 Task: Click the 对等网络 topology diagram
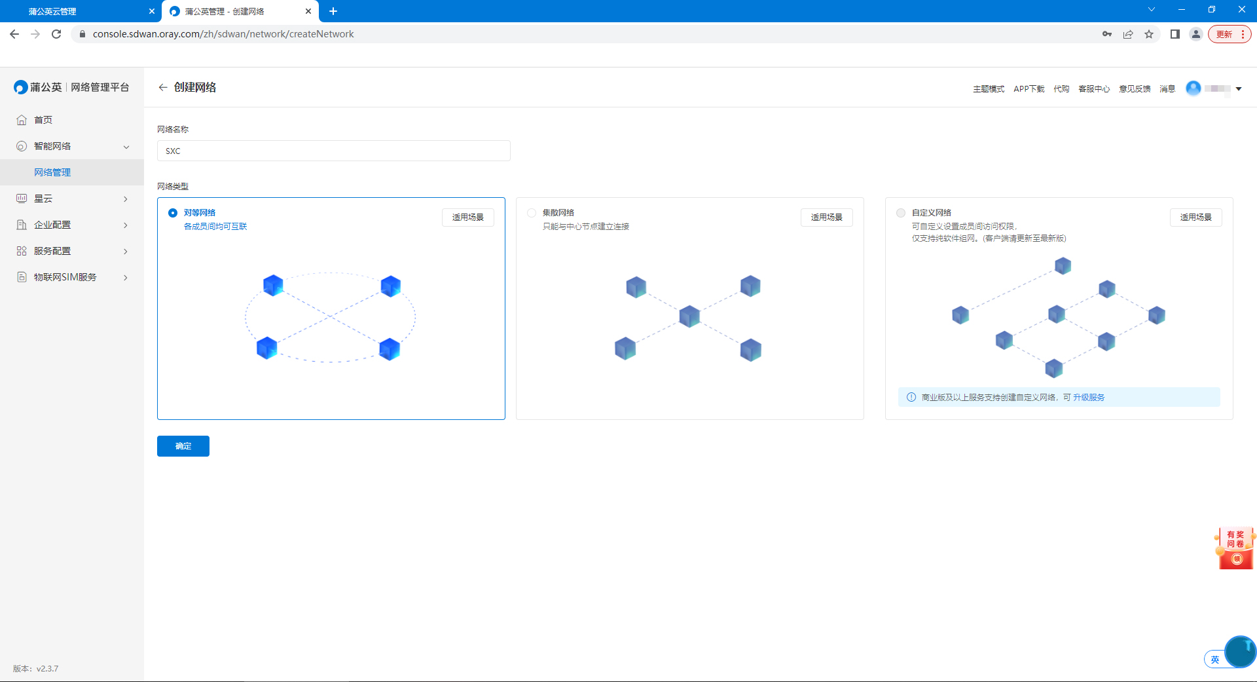(x=331, y=318)
